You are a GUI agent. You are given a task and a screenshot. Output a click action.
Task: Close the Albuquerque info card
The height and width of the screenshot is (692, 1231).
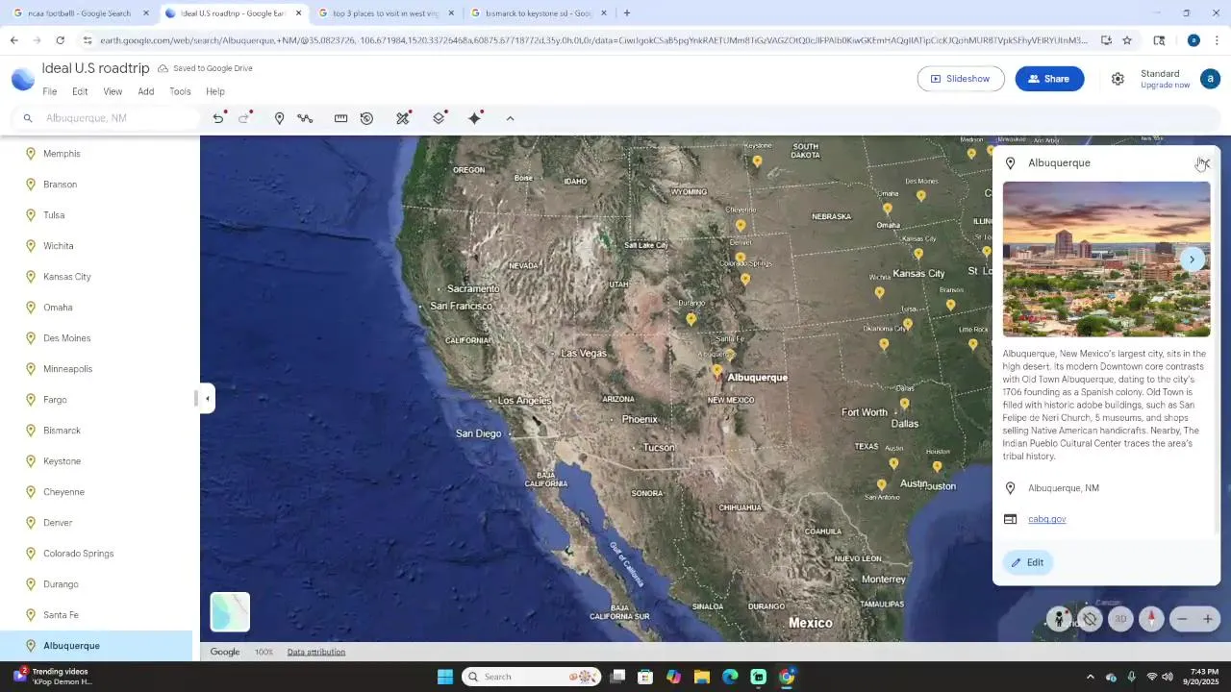(x=1204, y=163)
